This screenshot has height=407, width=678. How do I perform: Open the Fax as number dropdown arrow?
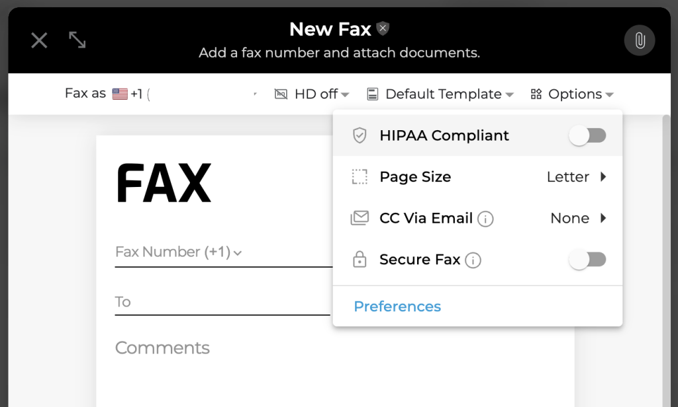pos(255,94)
